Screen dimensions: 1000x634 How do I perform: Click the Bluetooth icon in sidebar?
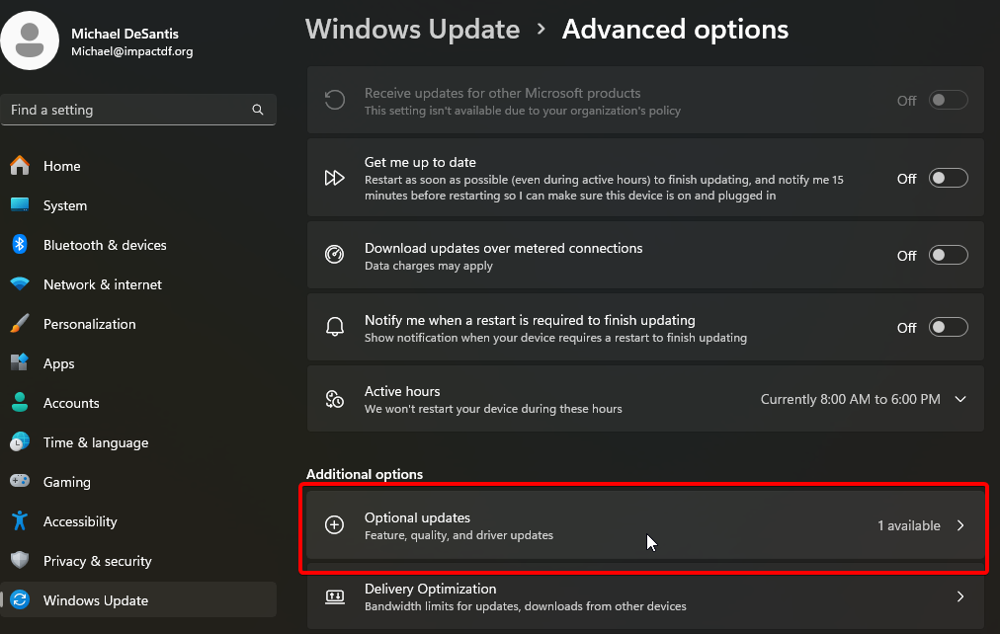click(20, 245)
